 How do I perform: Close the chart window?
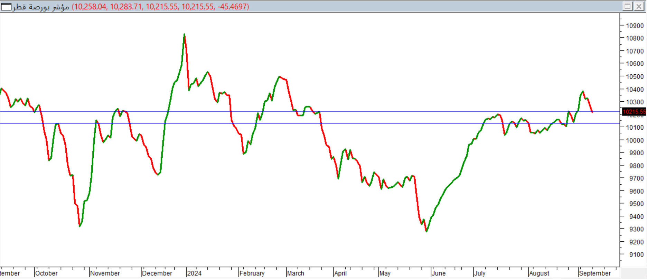(x=639, y=6)
